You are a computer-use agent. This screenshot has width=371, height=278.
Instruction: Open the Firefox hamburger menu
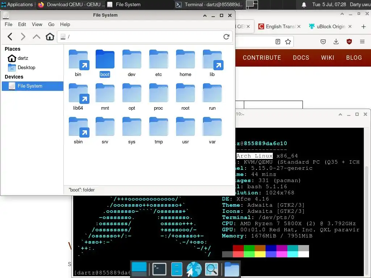coord(362,42)
